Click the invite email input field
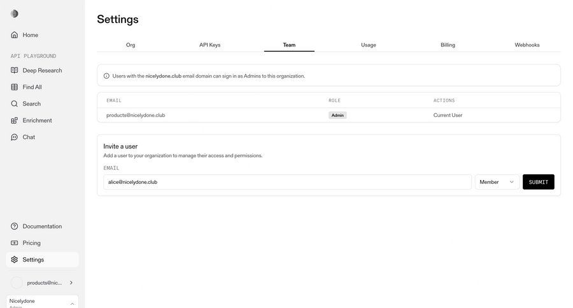This screenshot has width=573, height=308. [x=287, y=182]
